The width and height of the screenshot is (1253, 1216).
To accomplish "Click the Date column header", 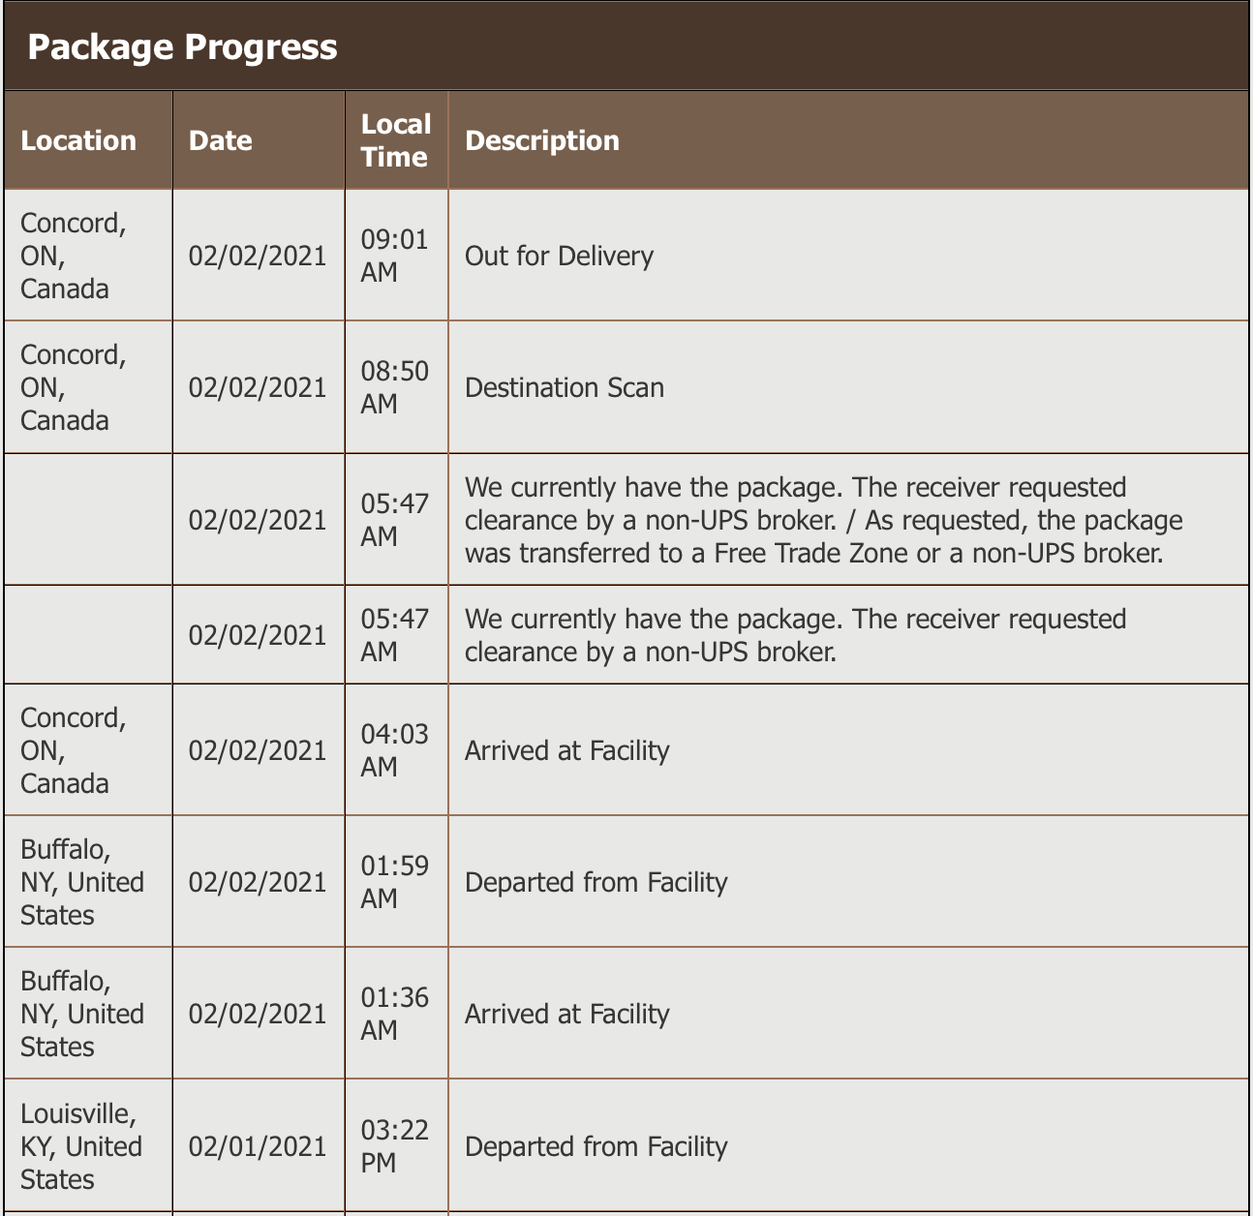I will click(220, 140).
